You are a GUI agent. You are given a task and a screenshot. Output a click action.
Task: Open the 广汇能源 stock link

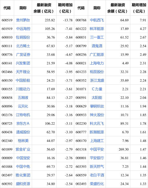pos(97,54)
